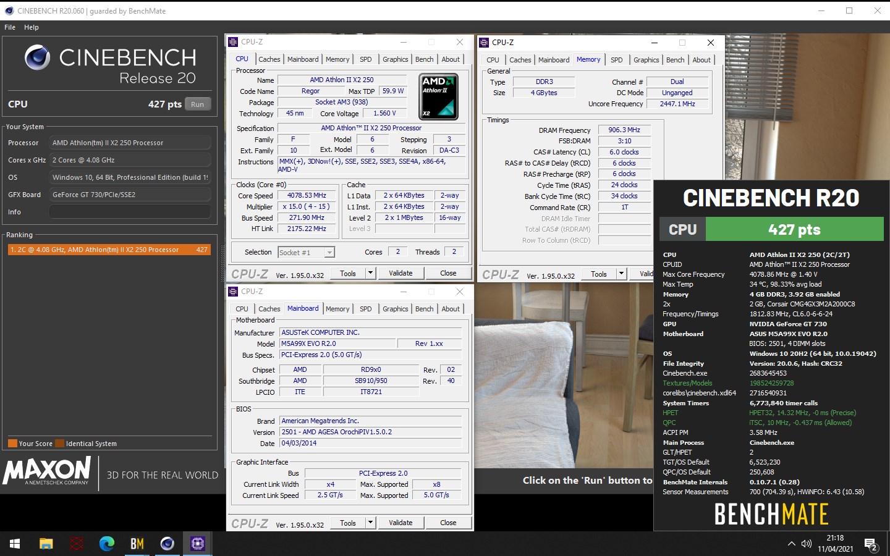Open BenchMate taskbar icon
The image size is (890, 556).
pyautogui.click(x=137, y=544)
